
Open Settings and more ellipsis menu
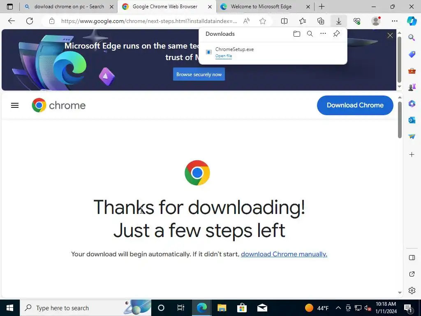pos(394,21)
